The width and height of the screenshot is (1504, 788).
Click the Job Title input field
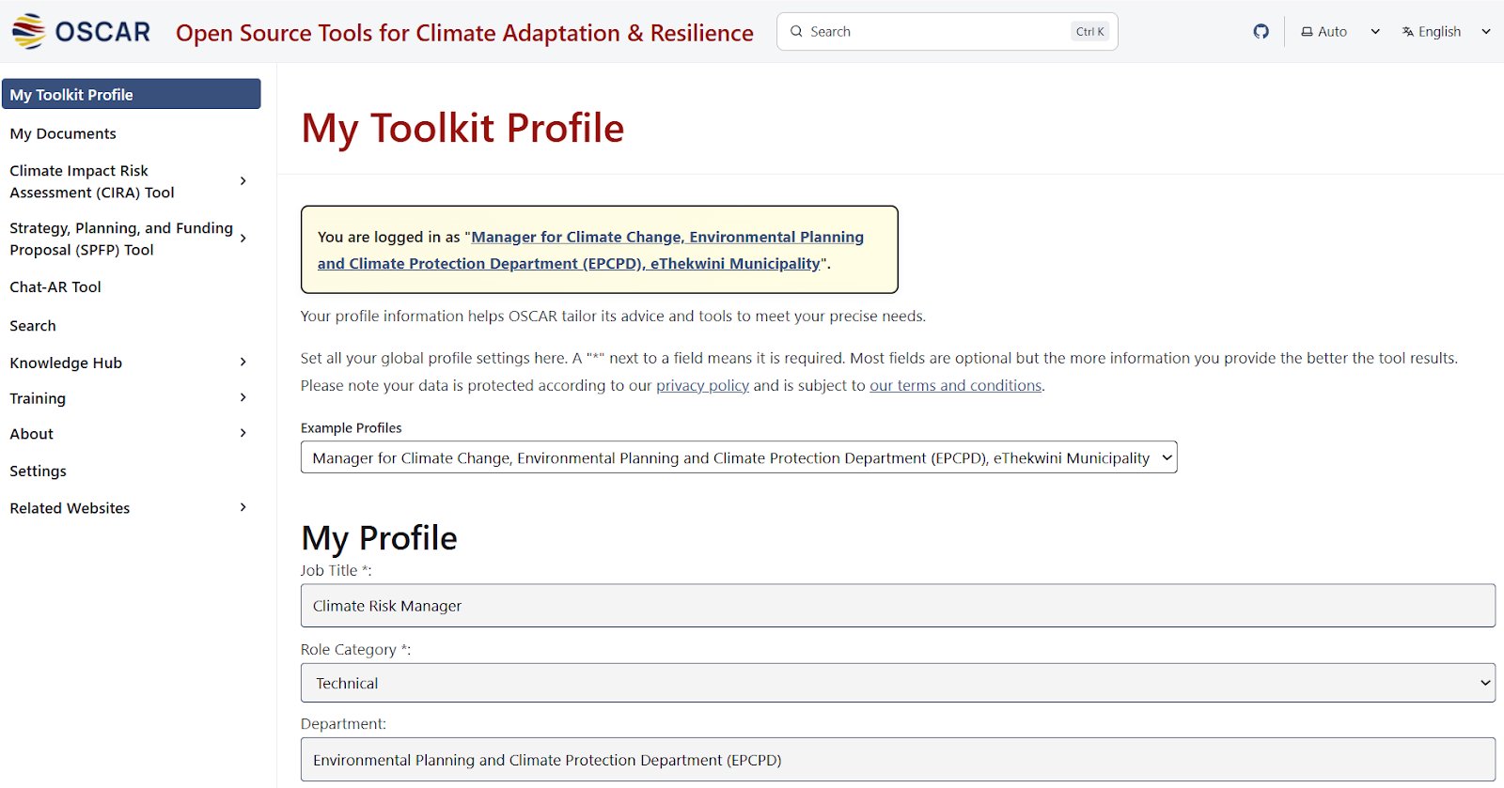(x=897, y=607)
